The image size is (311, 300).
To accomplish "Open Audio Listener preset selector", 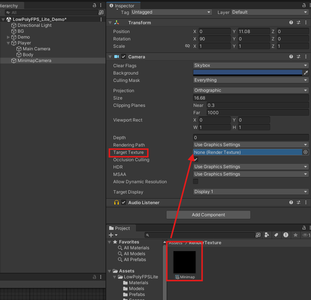I will (299, 203).
